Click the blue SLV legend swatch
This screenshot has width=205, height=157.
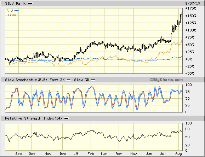(17, 11)
